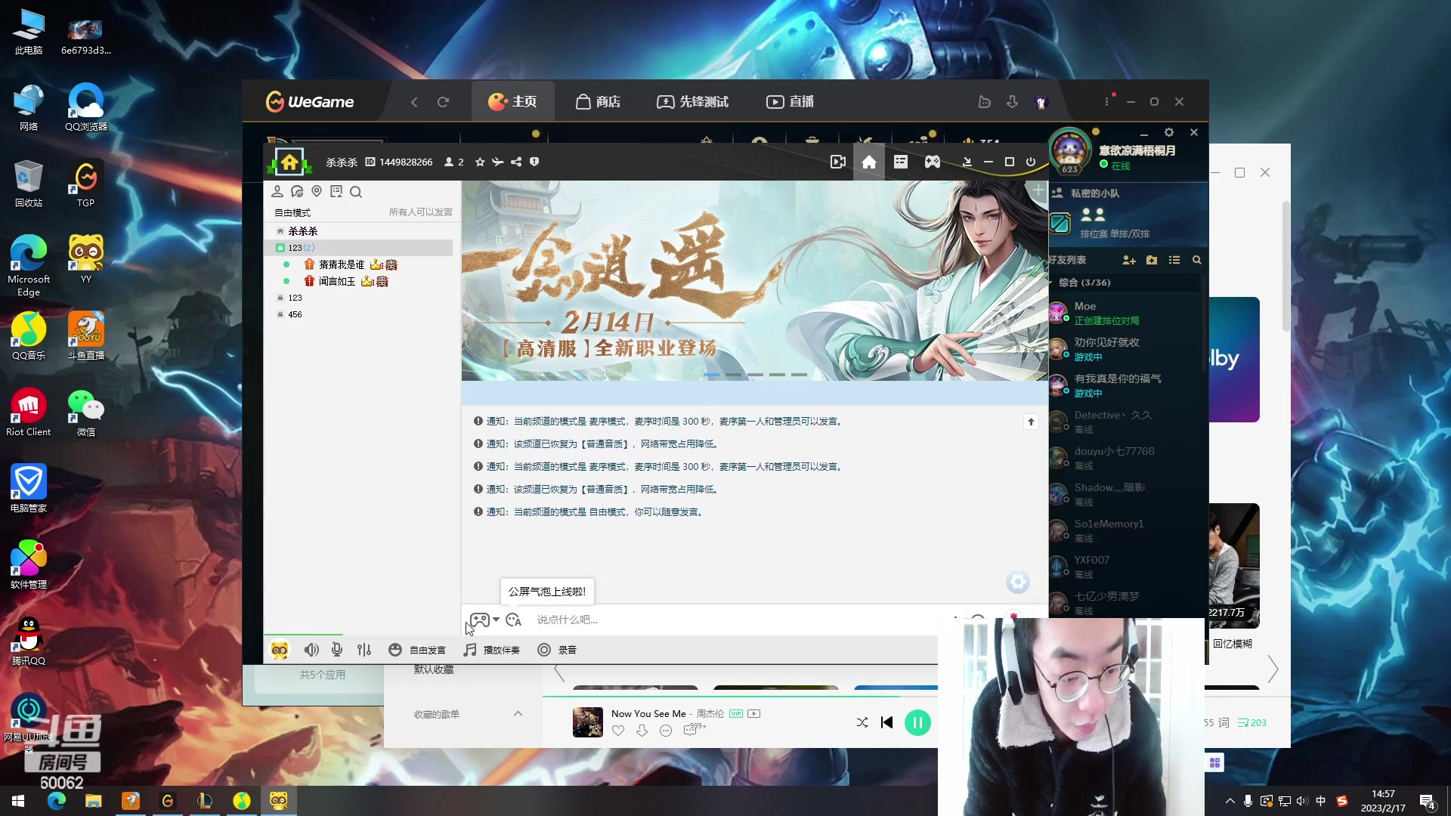Add friend icon in friend list
Screen dimensions: 1451x816
[x=1129, y=260]
